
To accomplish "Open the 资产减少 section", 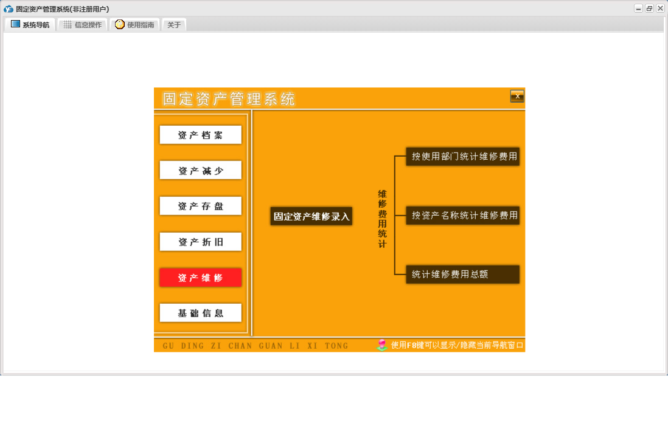I will point(201,170).
